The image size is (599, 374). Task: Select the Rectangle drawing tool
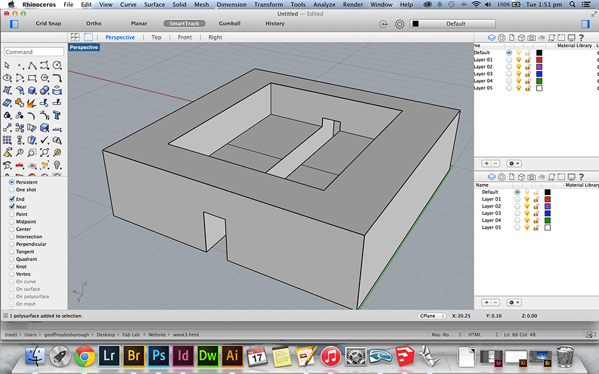click(32, 77)
